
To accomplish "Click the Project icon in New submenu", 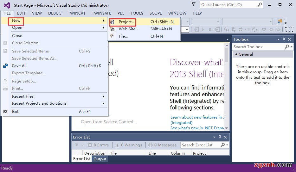I will point(112,22).
